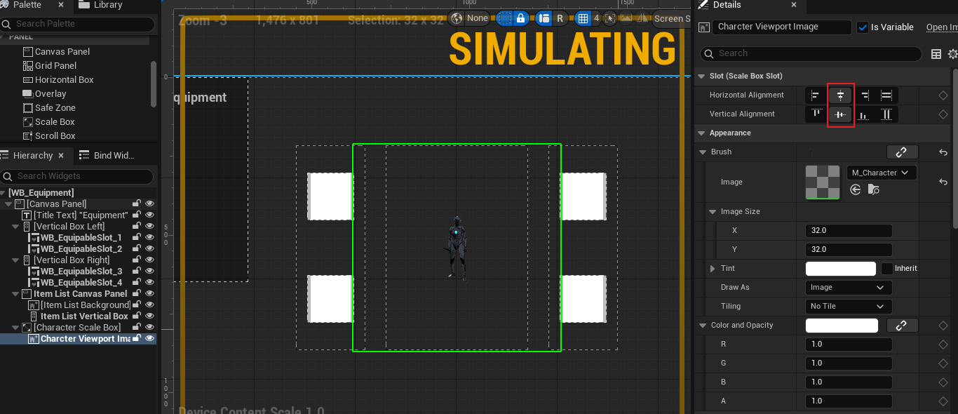The image size is (958, 414).
Task: Open the M_Character asset dropdown
Action: [x=882, y=173]
